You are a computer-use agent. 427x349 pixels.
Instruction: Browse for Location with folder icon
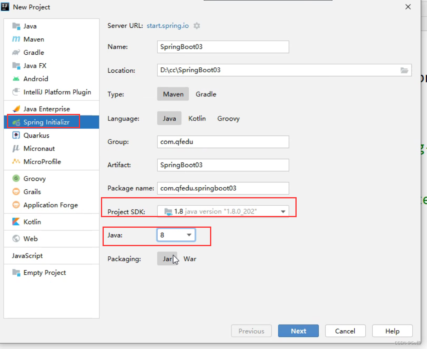(405, 71)
